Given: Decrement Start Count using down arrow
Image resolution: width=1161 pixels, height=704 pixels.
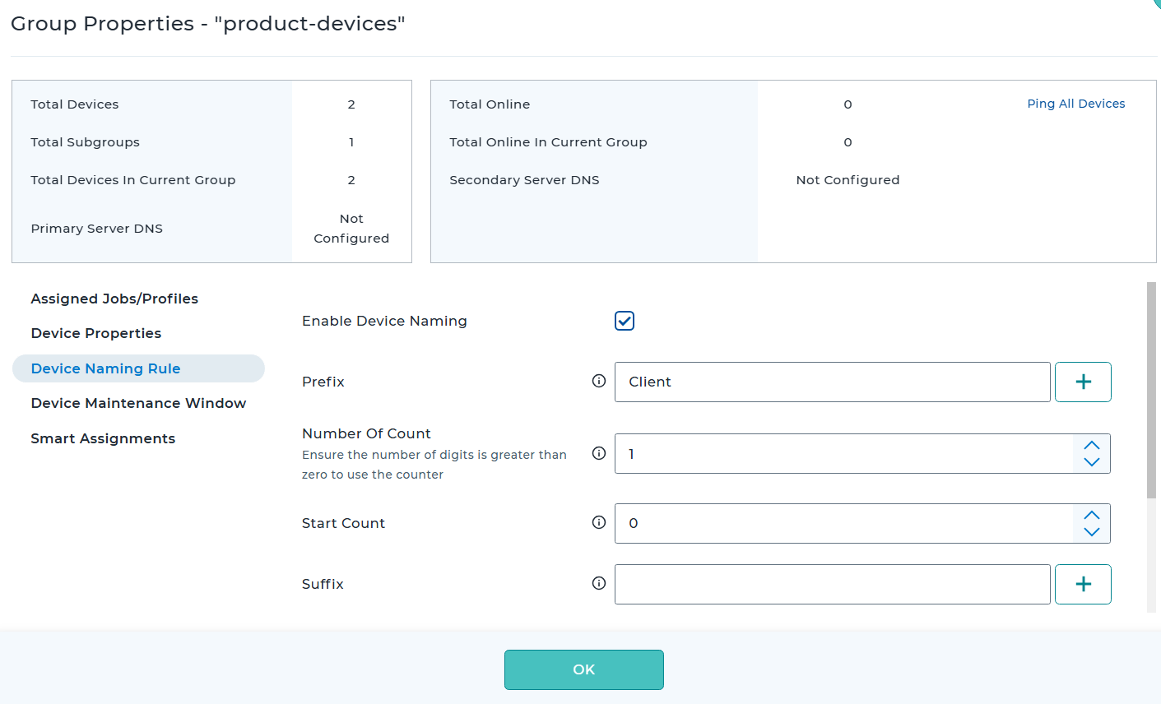Looking at the screenshot, I should (1092, 532).
